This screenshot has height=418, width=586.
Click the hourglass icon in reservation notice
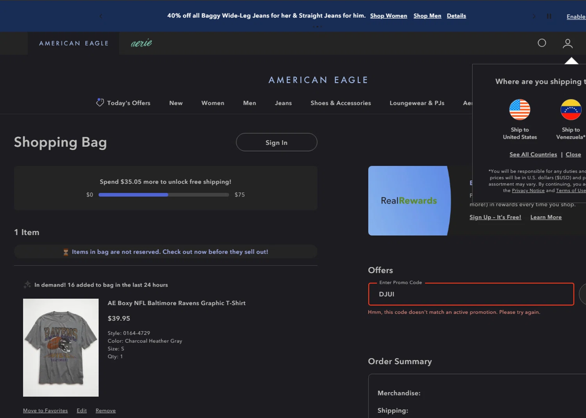[66, 252]
